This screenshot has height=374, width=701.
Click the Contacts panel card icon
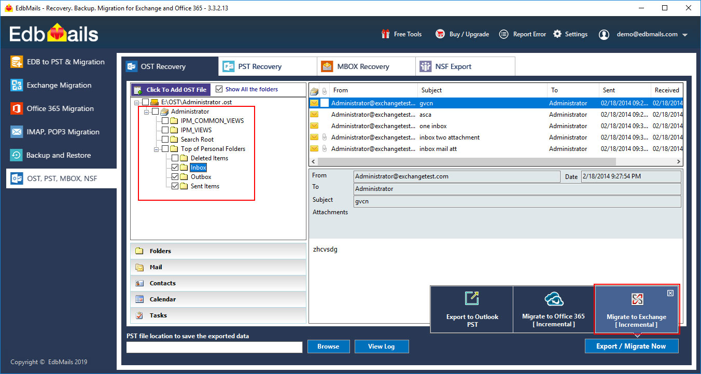[x=139, y=283]
